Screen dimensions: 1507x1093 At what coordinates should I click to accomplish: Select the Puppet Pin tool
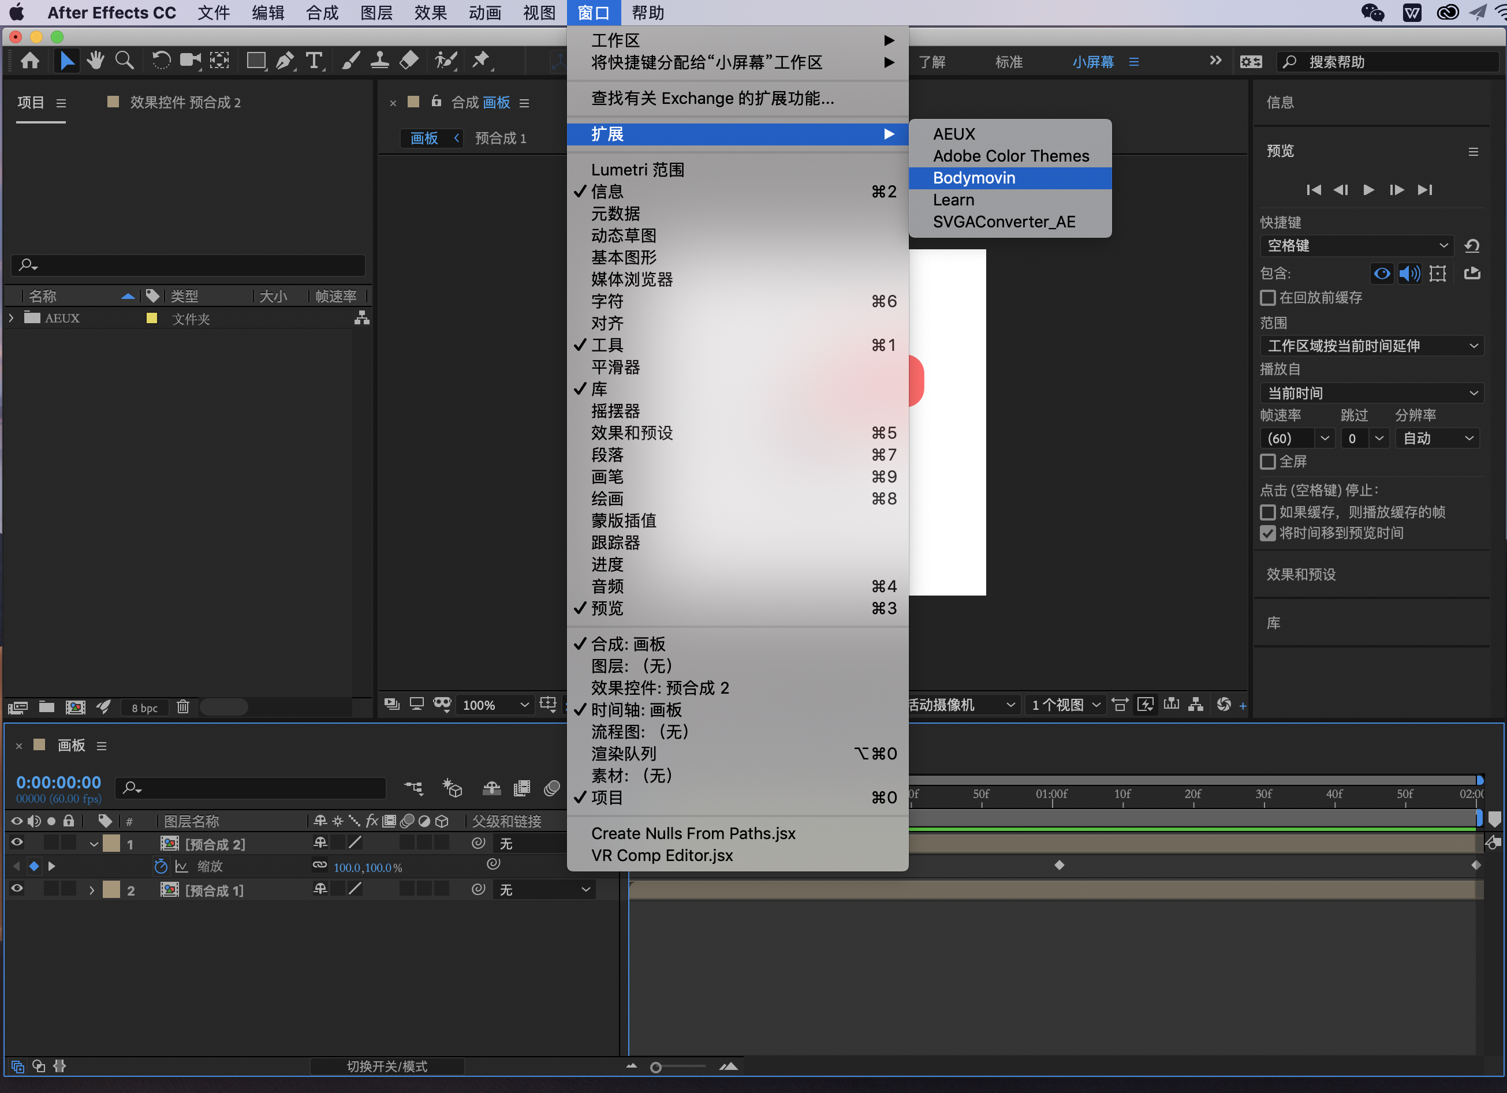click(x=480, y=61)
